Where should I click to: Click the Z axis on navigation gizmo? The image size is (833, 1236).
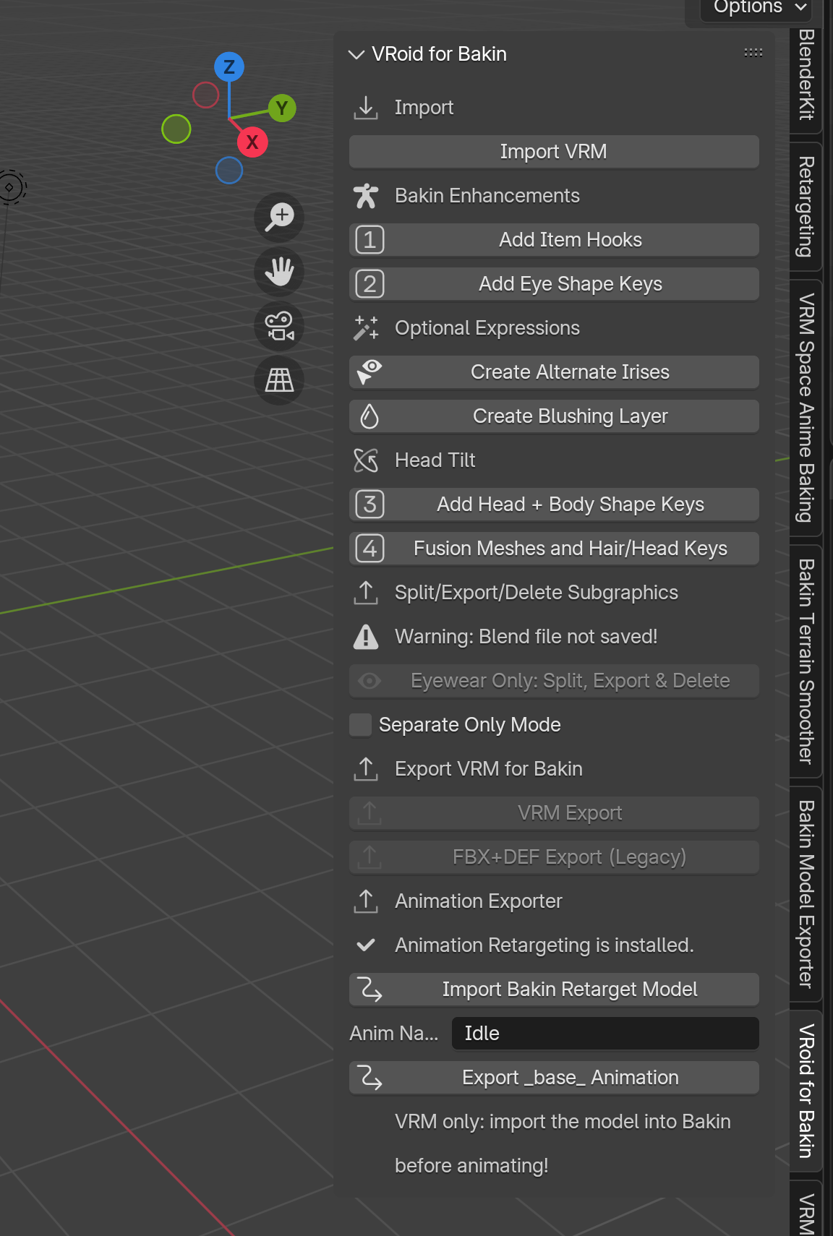click(x=229, y=67)
